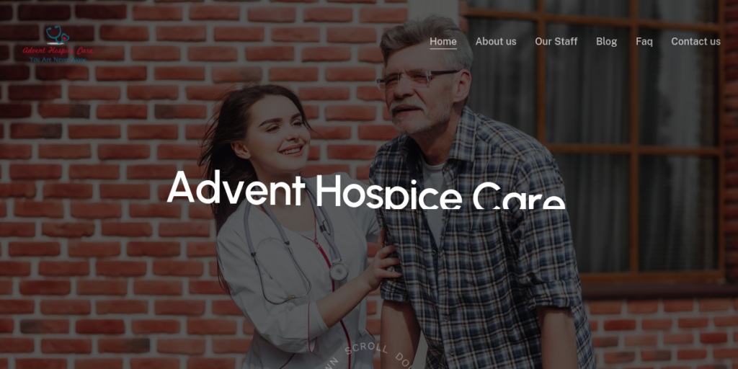
Task: Click the smiling nurse's face
Action: pos(277,134)
